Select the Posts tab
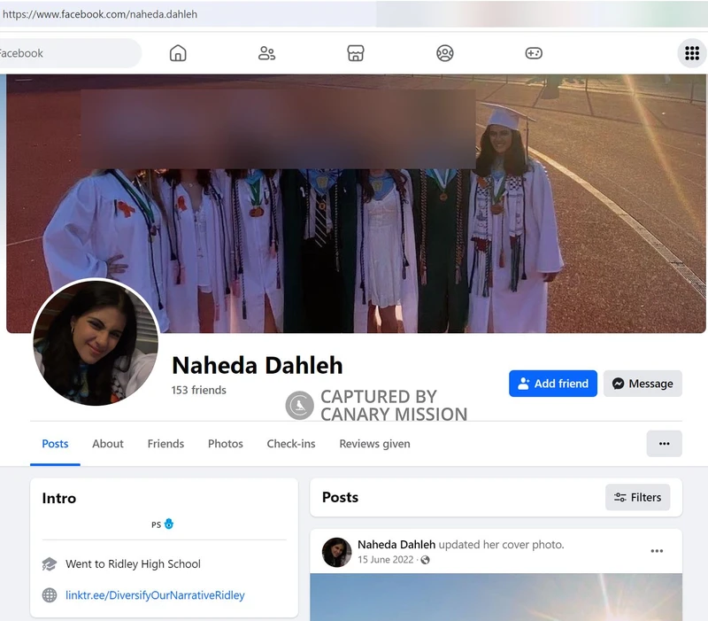This screenshot has height=621, width=708. click(55, 444)
